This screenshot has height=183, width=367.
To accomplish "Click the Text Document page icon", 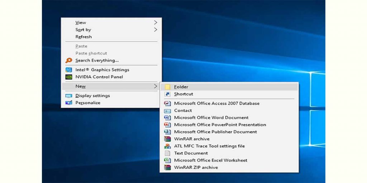I will tap(167, 153).
